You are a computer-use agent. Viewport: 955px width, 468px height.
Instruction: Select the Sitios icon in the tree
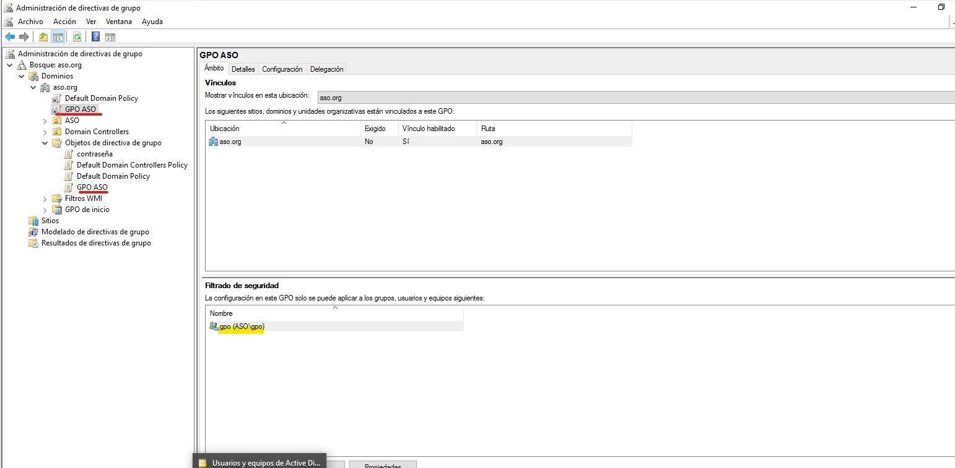pos(33,221)
